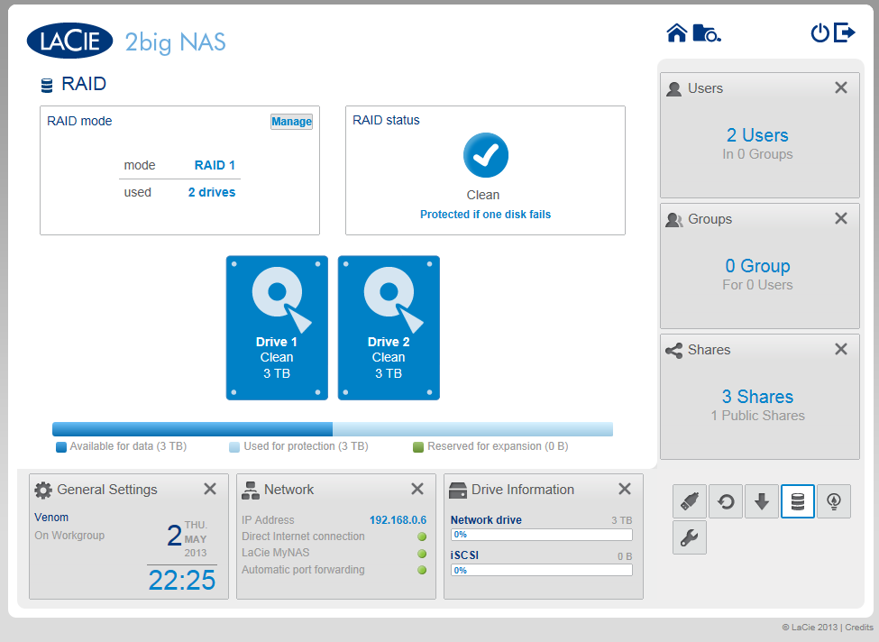The height and width of the screenshot is (642, 879).
Task: Click the 22:25 clock time
Action: click(181, 580)
